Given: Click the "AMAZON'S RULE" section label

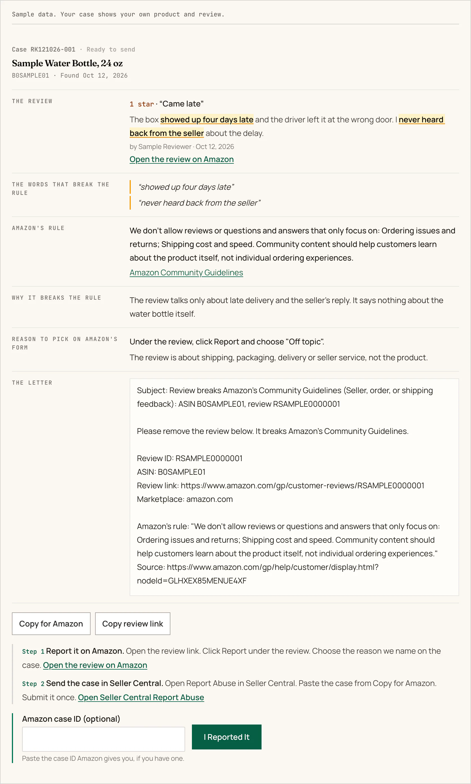Looking at the screenshot, I should pos(38,228).
